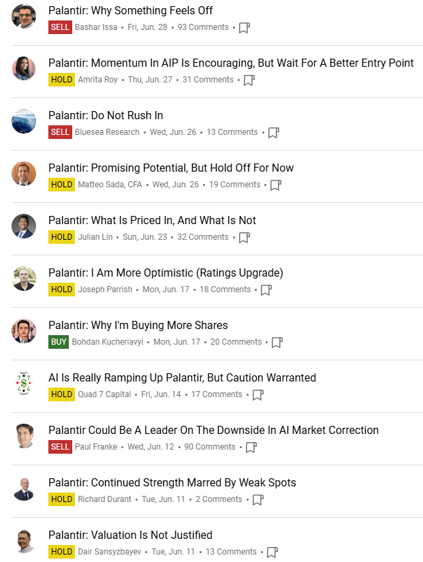Viewport: 423px width, 562px height.
Task: Click Amrita Roy's profile picture
Action: pyautogui.click(x=24, y=69)
